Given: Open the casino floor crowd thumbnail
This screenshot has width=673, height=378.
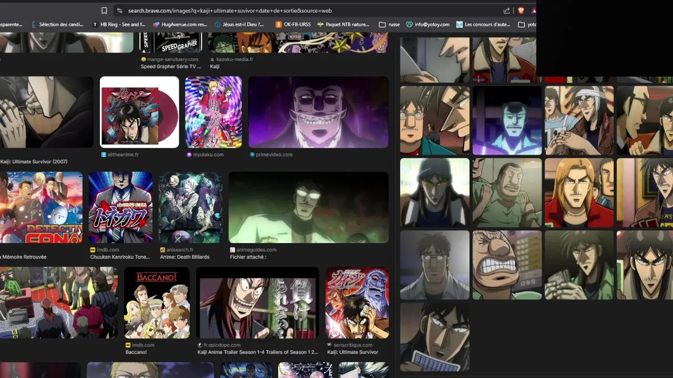Looking at the screenshot, I should click(59, 303).
